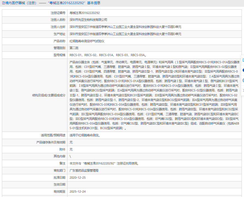The height and width of the screenshot is (197, 244).
Task: Click the 型号规格 label
Action: 59,55
